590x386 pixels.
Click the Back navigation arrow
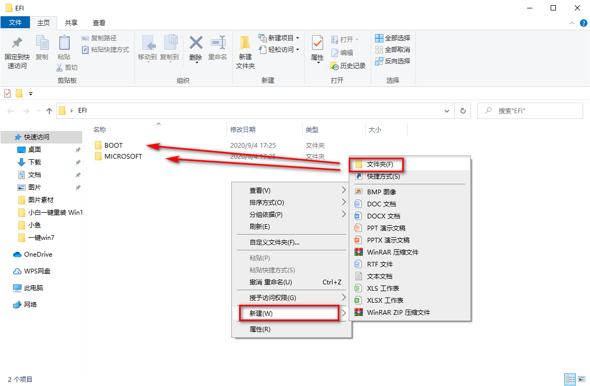coord(11,111)
